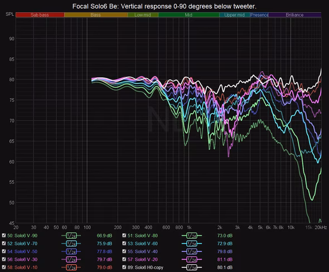Click the 45 SPL axis tick label
The height and width of the screenshot is (272, 329).
pos(12,223)
